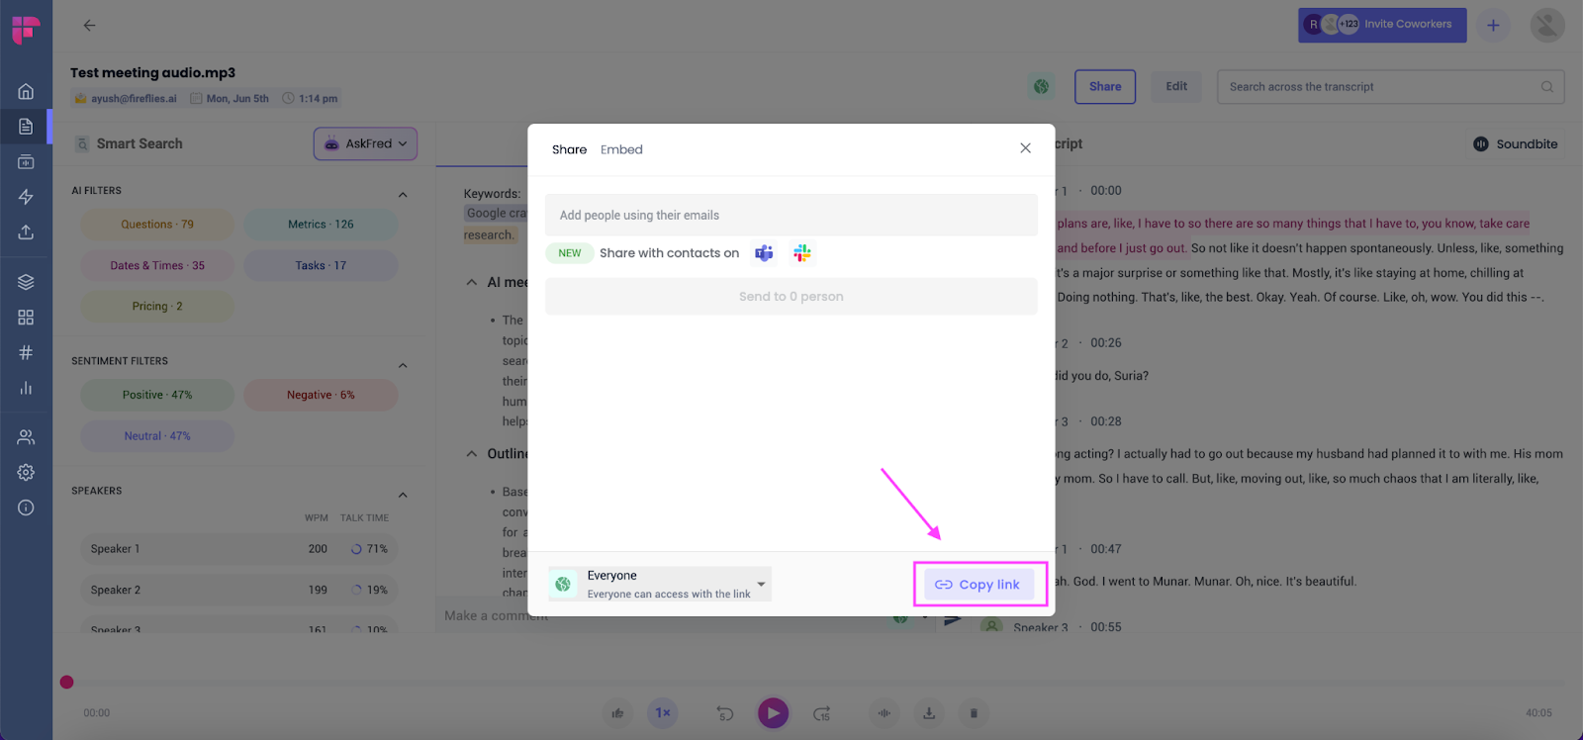Toggle the Pricing · 2 filter
Image resolution: width=1583 pixels, height=740 pixels.
click(x=157, y=307)
